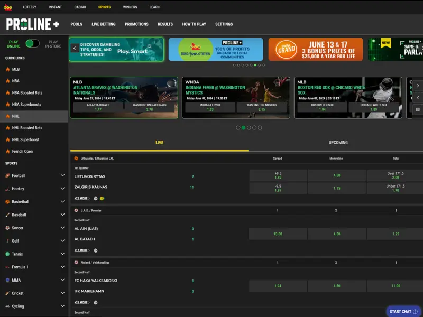
Task: Pause the featured games carousel
Action: click(418, 110)
